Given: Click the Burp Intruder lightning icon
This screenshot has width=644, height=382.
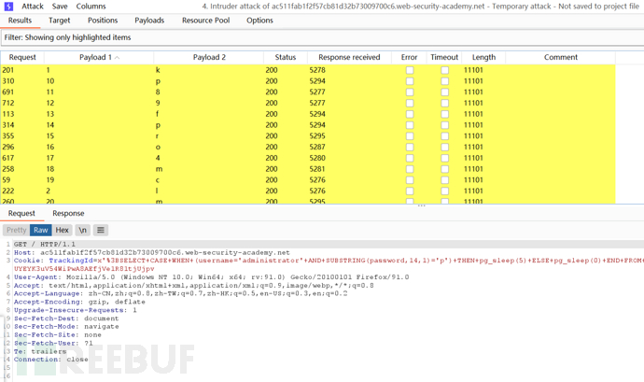Looking at the screenshot, I should tap(8, 7).
